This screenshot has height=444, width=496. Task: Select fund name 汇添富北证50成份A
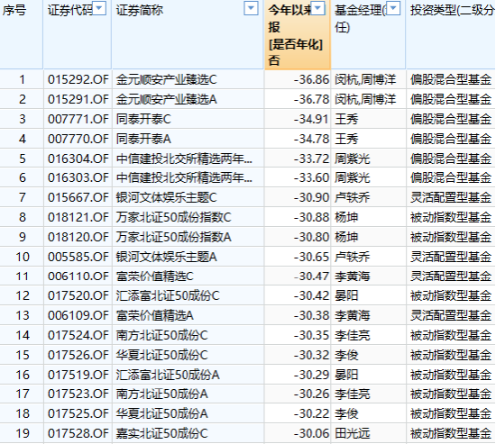168,376
